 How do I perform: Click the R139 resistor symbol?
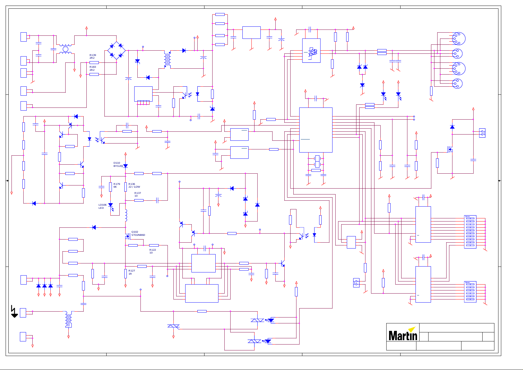[94, 62]
